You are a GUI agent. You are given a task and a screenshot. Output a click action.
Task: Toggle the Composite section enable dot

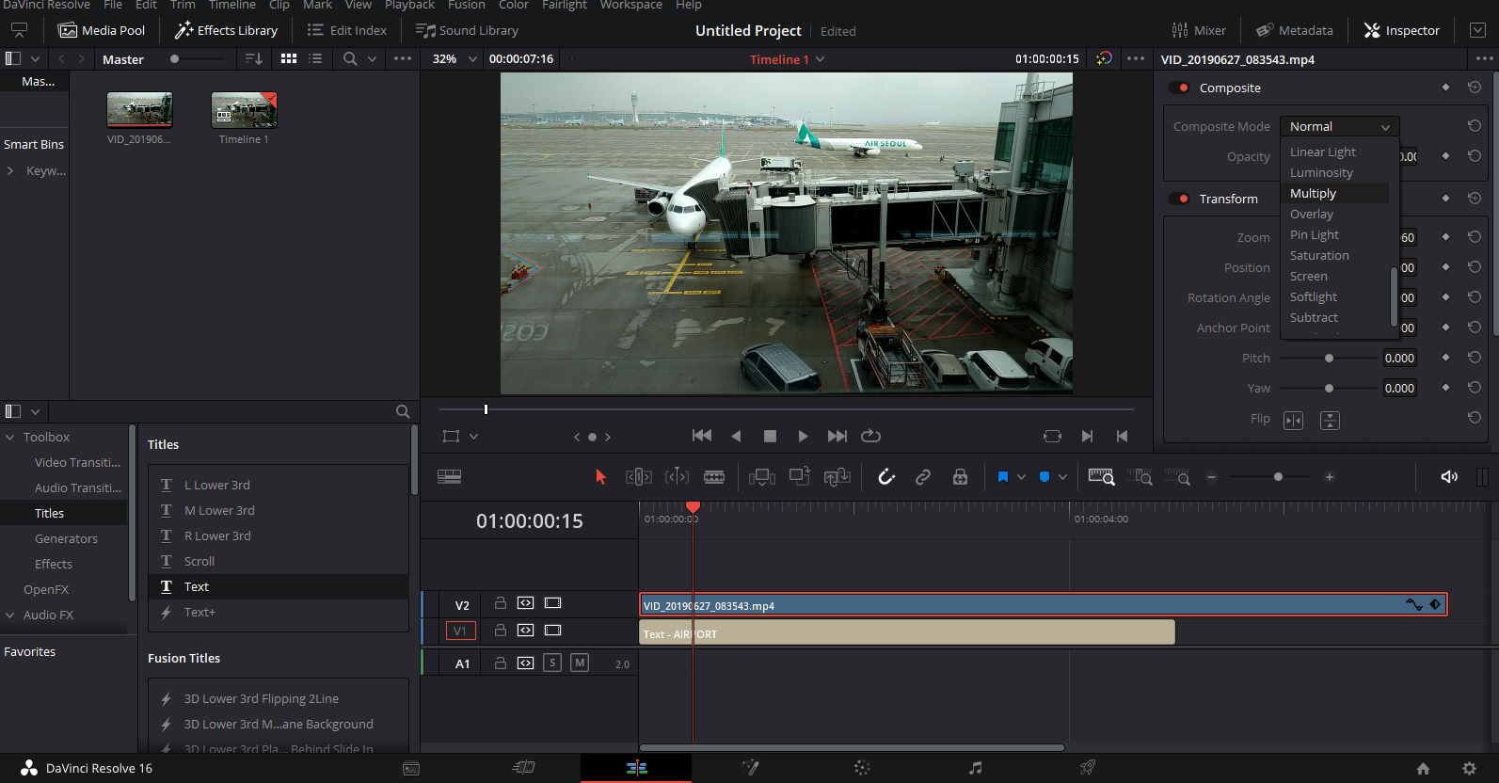pyautogui.click(x=1183, y=88)
